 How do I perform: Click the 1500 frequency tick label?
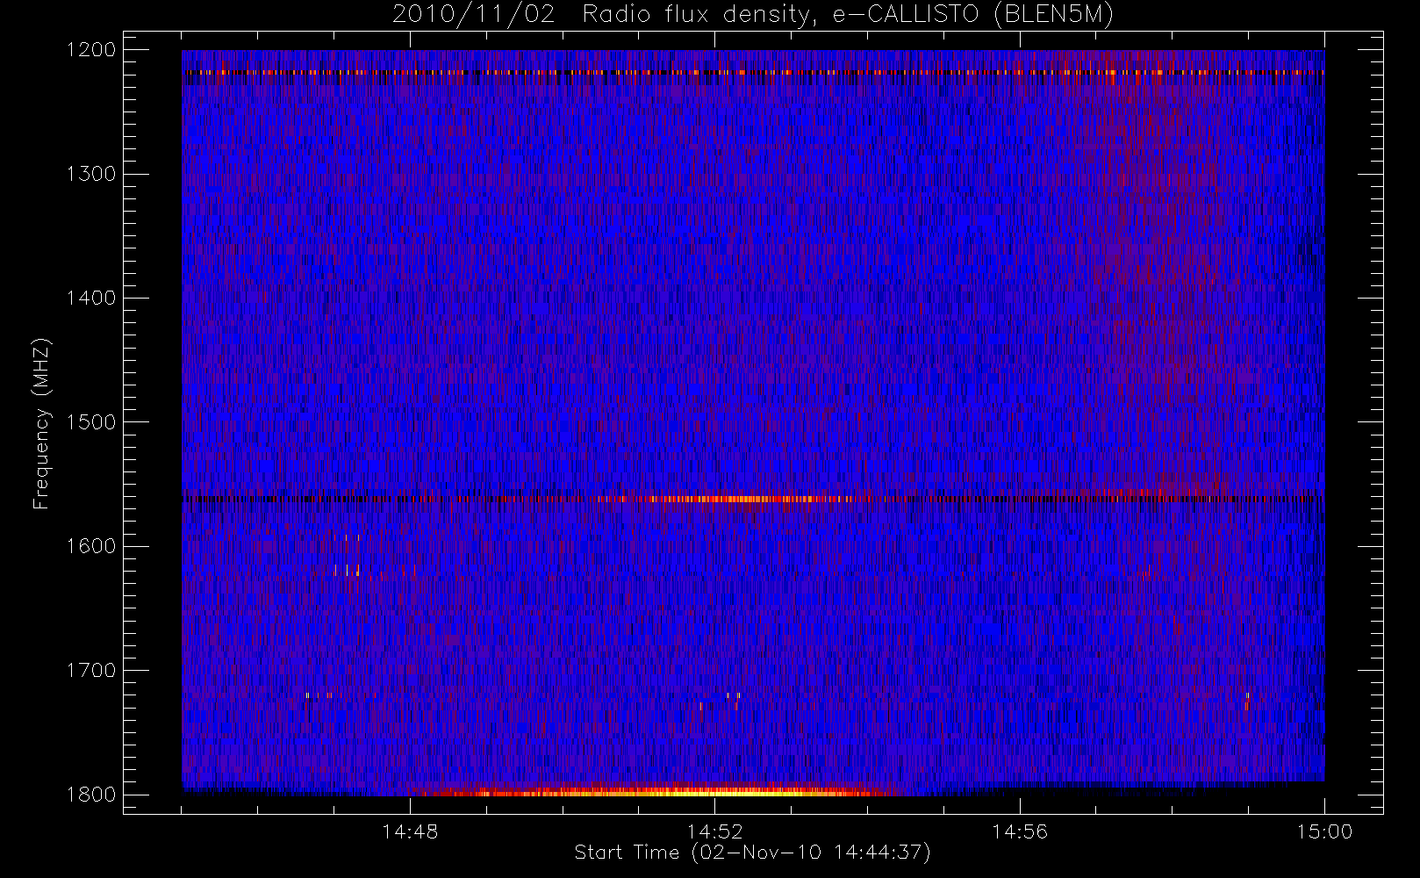tap(91, 422)
